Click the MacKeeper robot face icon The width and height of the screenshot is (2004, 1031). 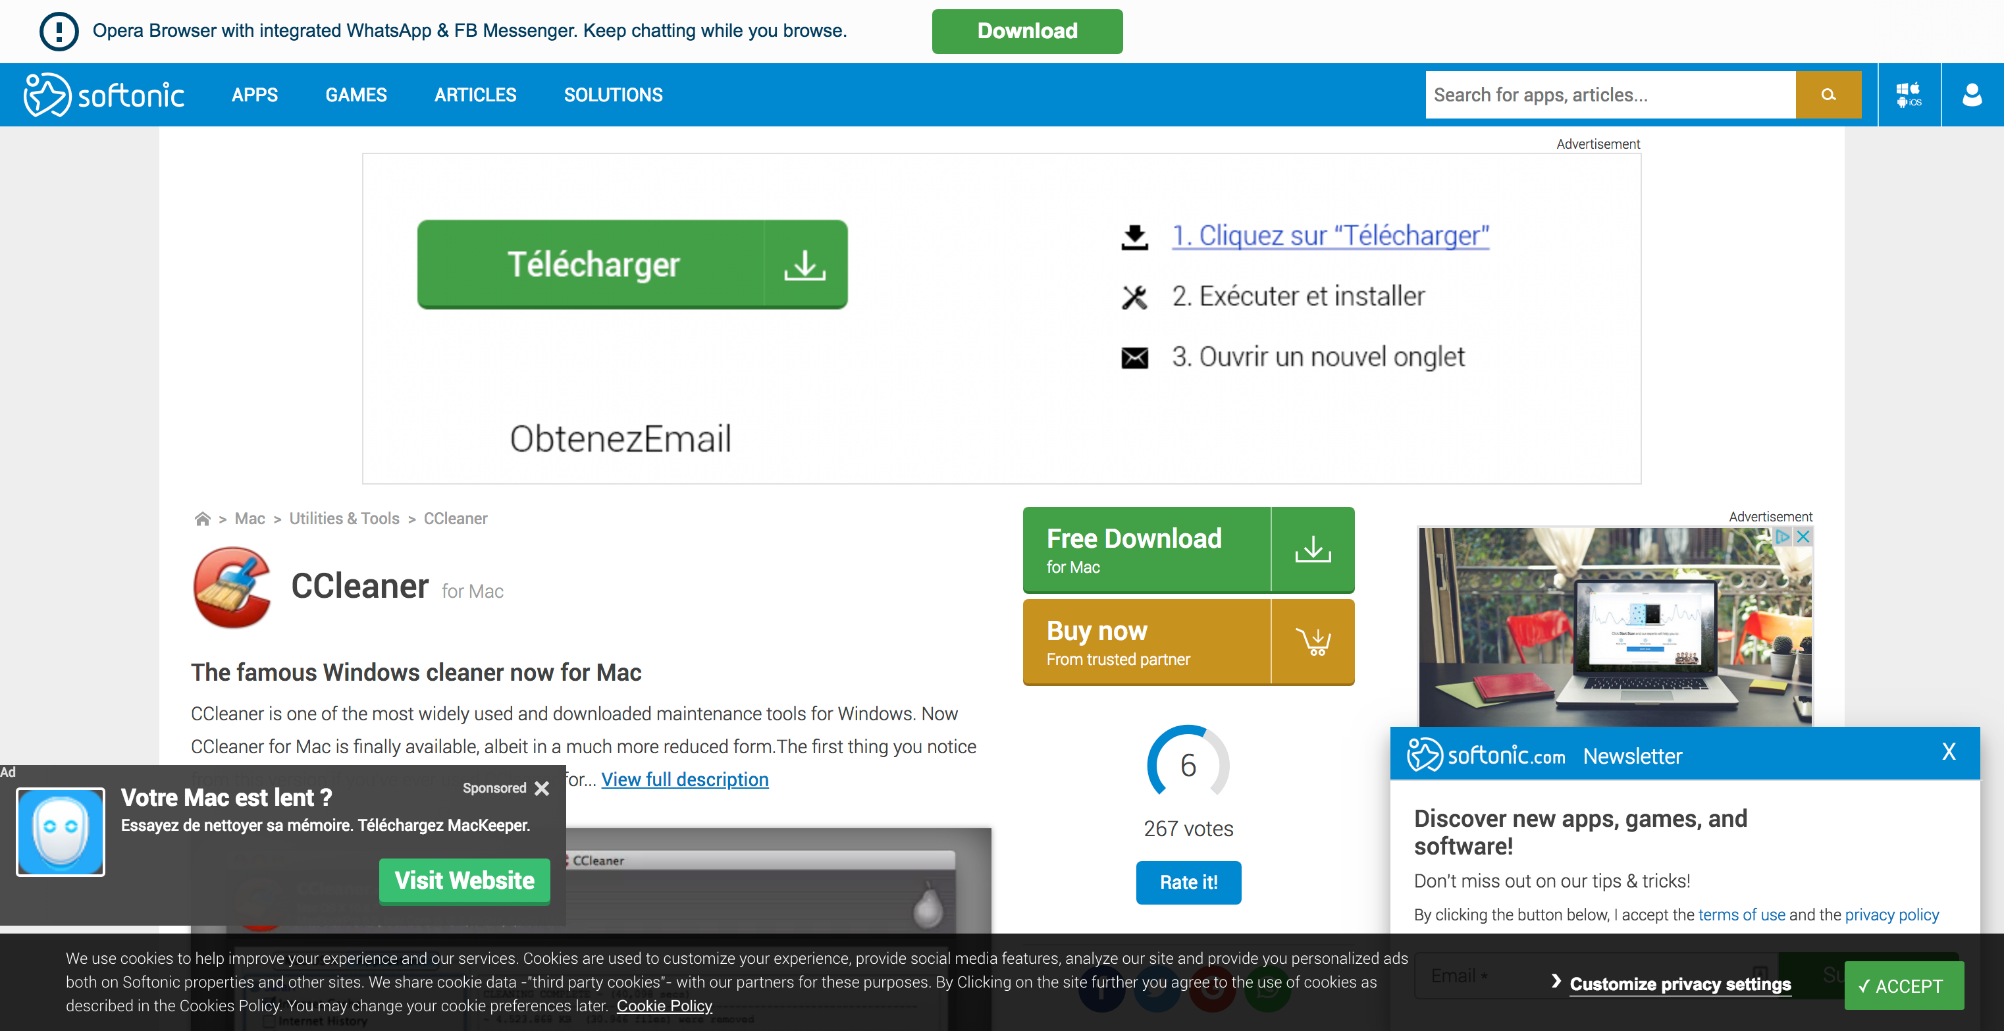click(x=59, y=831)
